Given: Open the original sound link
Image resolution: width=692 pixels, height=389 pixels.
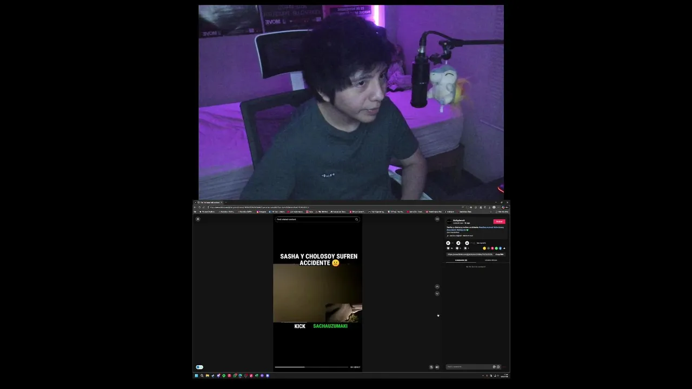Looking at the screenshot, I should [x=460, y=236].
